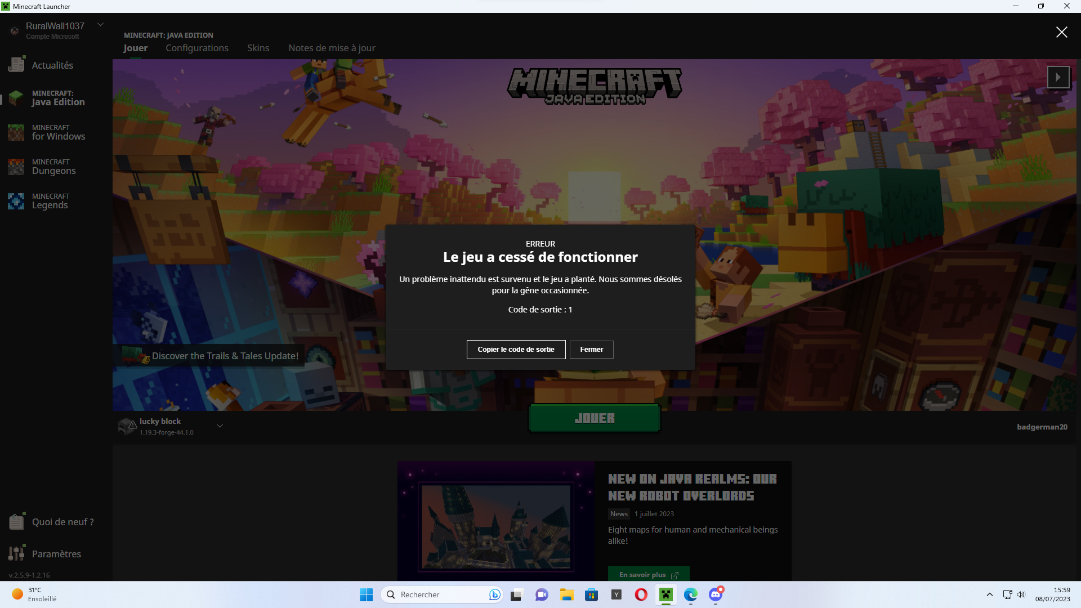This screenshot has height=608, width=1081.
Task: Switch to the Jouer tab
Action: point(136,48)
